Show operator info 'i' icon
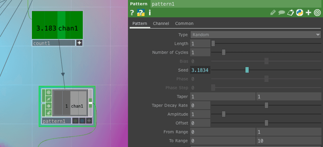The width and height of the screenshot is (323, 147). coord(150,13)
